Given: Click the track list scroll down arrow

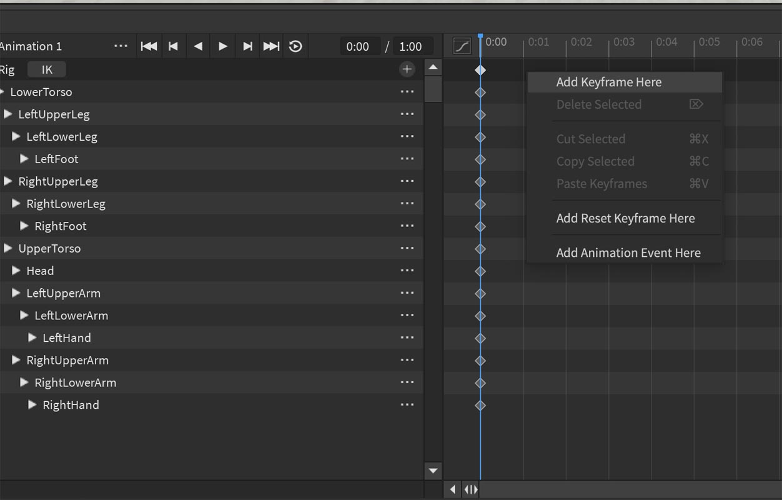Looking at the screenshot, I should pos(433,471).
